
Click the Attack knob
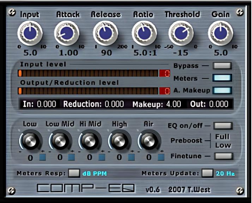[x=67, y=33]
